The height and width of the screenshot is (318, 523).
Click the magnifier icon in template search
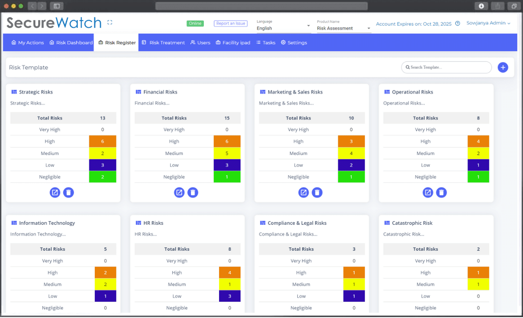click(x=408, y=67)
